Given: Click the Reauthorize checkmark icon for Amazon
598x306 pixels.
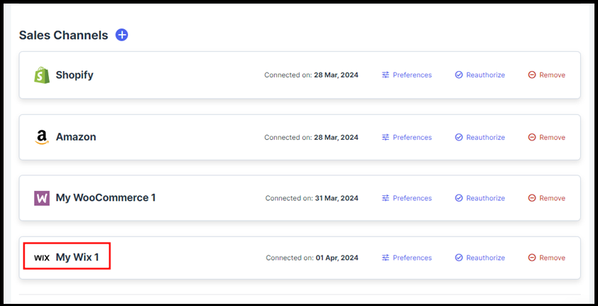Looking at the screenshot, I should (459, 138).
